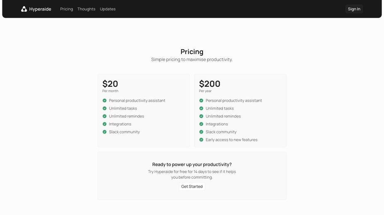Click the green check beside monthly Integrations
The image size is (384, 215).
pyautogui.click(x=105, y=124)
